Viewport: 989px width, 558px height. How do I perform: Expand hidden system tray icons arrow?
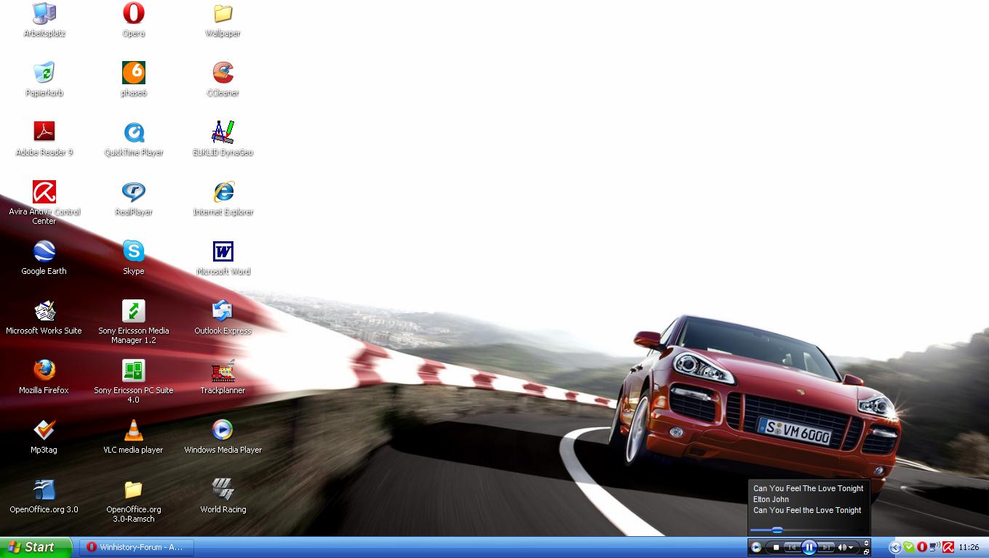(x=895, y=547)
